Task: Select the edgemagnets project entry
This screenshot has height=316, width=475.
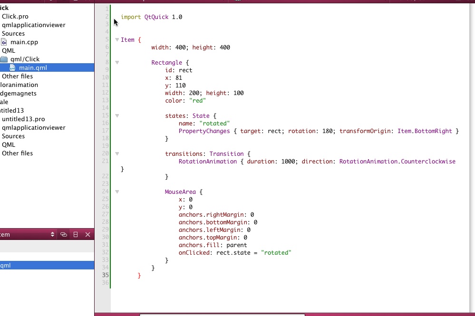Action: point(18,94)
